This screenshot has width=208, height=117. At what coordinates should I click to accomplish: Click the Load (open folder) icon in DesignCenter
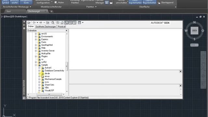(29, 23)
